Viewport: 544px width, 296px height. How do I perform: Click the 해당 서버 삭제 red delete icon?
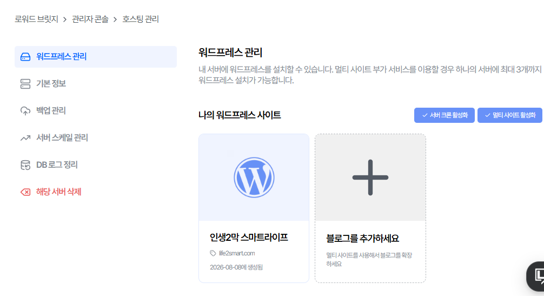click(x=25, y=192)
